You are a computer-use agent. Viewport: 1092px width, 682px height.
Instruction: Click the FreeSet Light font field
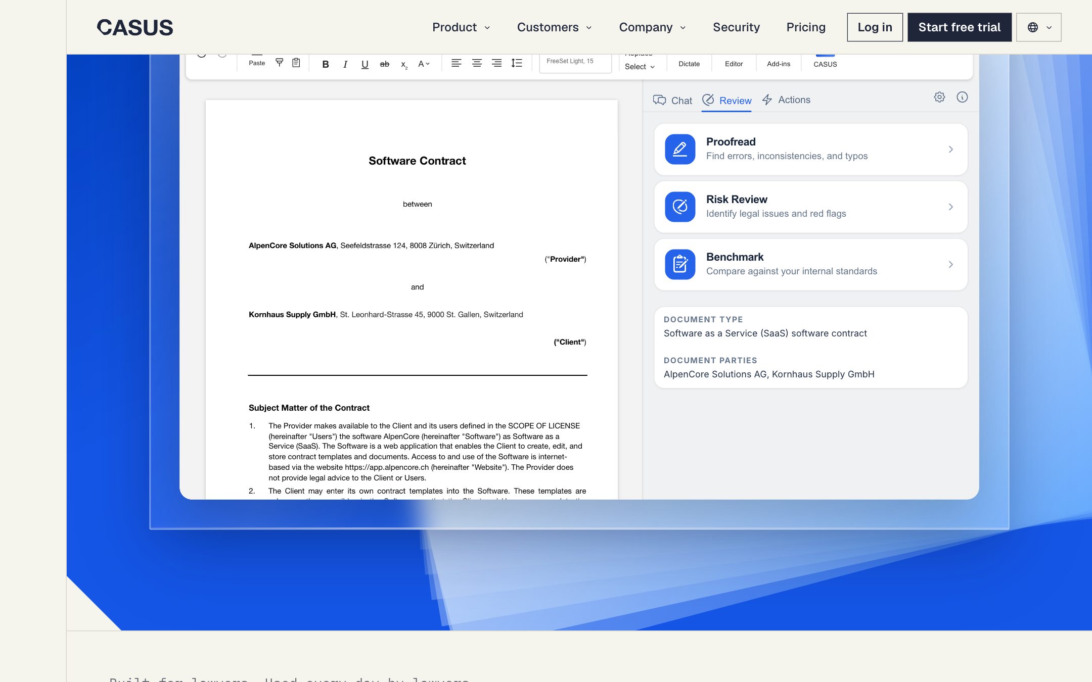(x=575, y=63)
